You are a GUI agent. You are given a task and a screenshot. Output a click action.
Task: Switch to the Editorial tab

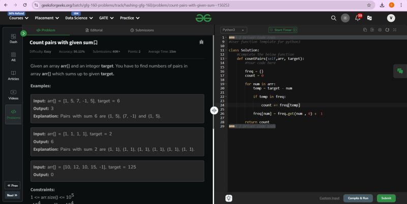coord(94,30)
